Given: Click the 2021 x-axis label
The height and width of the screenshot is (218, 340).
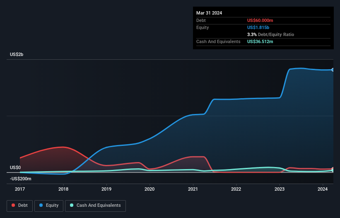Looking at the screenshot, I should pos(193,189).
